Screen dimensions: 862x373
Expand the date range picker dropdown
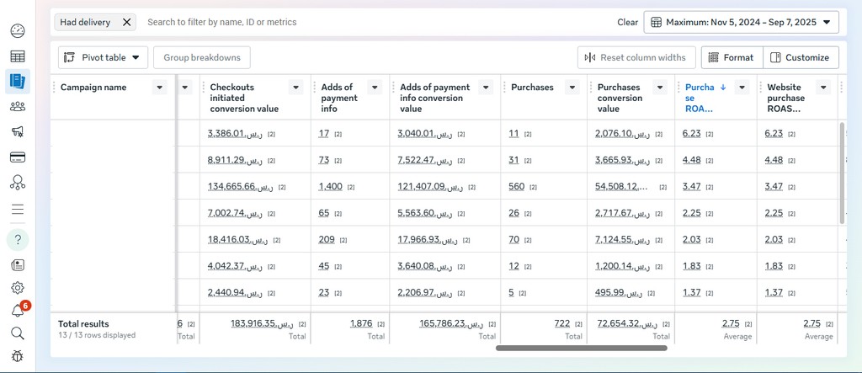point(741,22)
